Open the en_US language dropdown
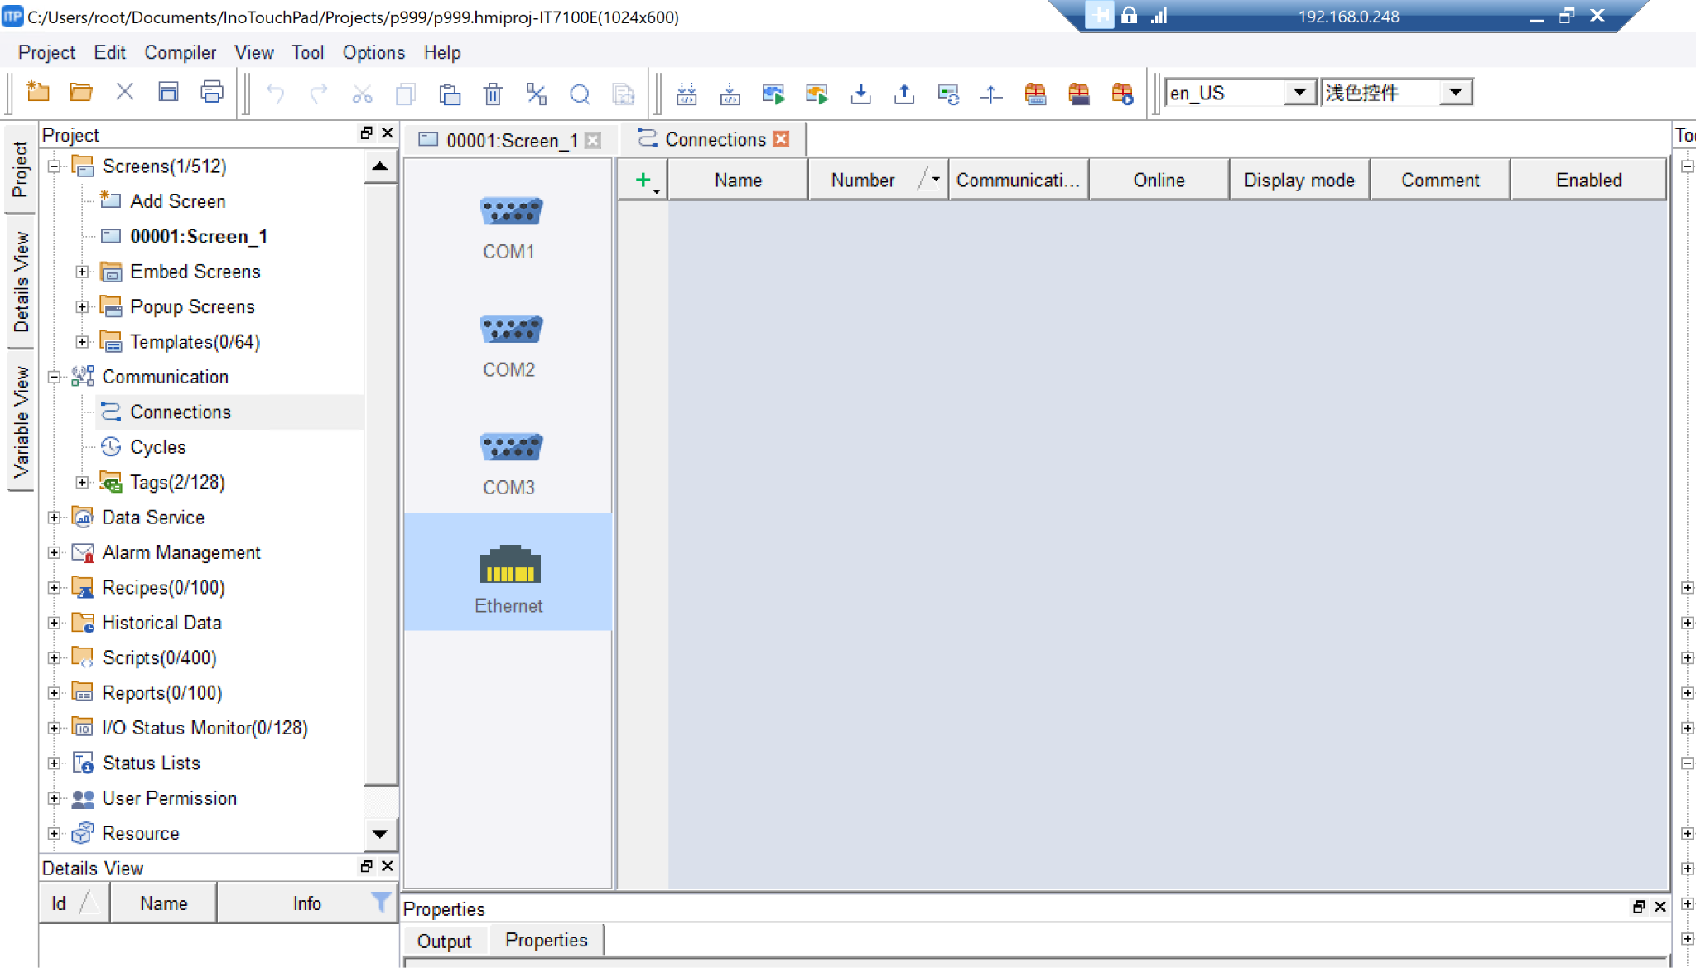 point(1300,92)
